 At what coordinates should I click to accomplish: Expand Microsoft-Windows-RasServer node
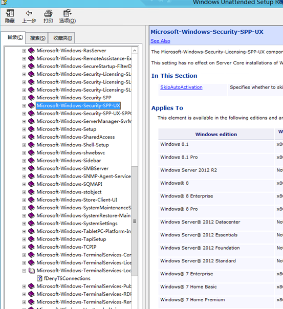24,51
